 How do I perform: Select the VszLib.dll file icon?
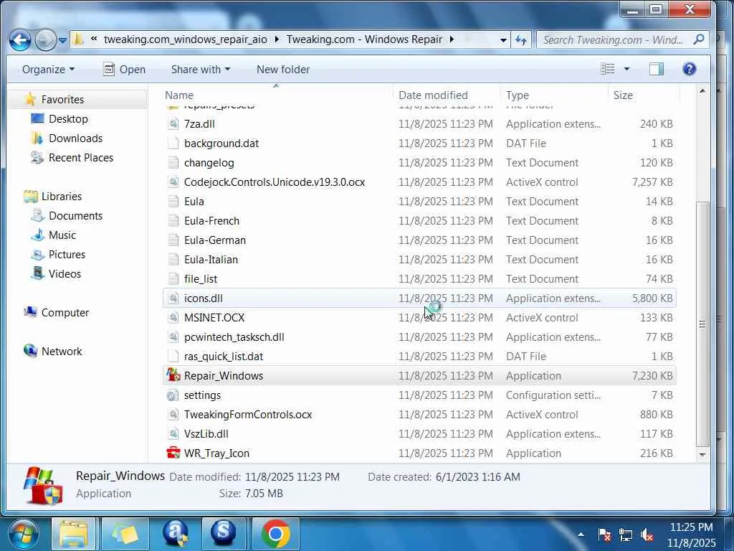click(x=173, y=434)
